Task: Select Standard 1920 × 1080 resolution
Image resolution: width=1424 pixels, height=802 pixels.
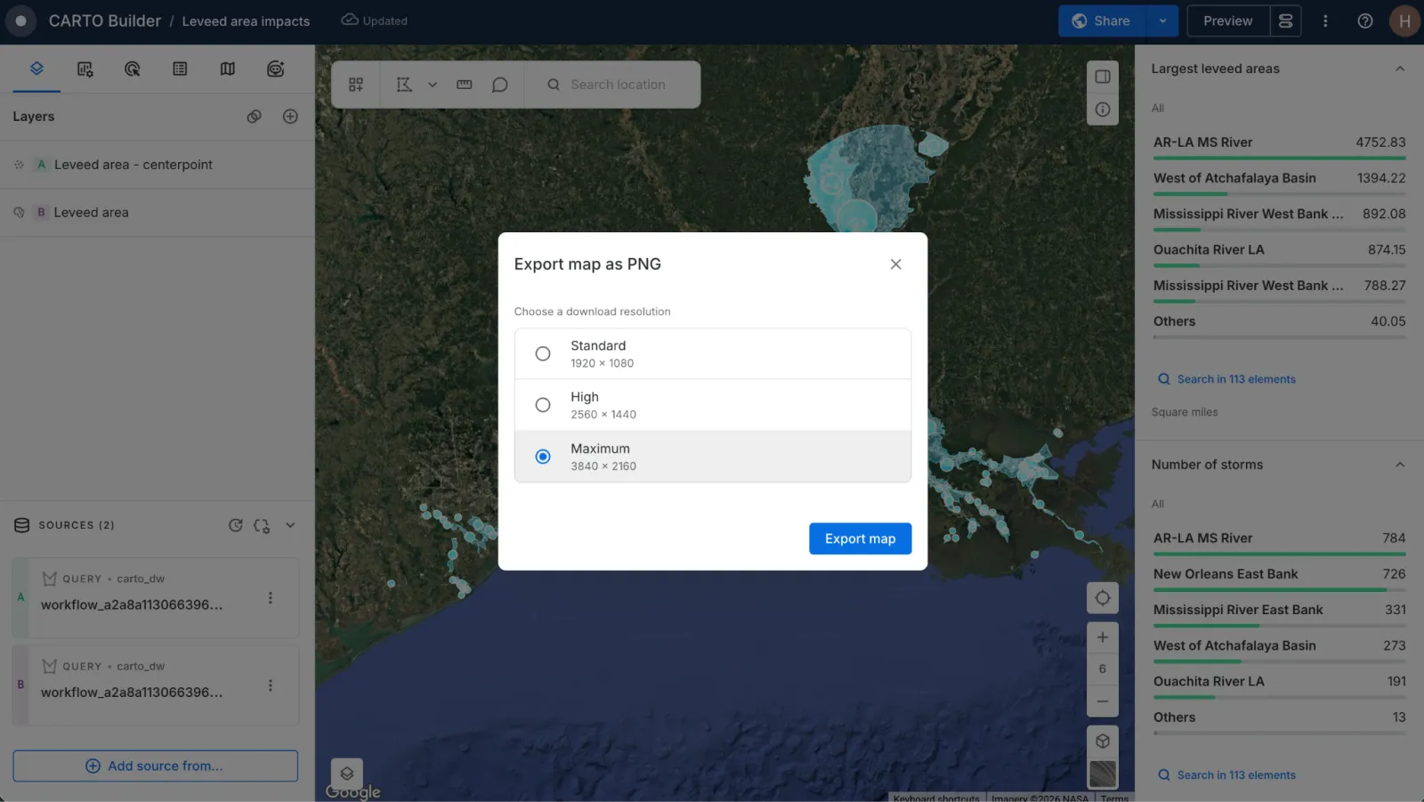Action: click(x=713, y=353)
